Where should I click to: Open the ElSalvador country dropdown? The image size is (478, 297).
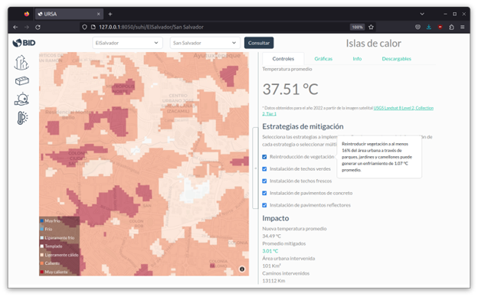[x=127, y=43]
